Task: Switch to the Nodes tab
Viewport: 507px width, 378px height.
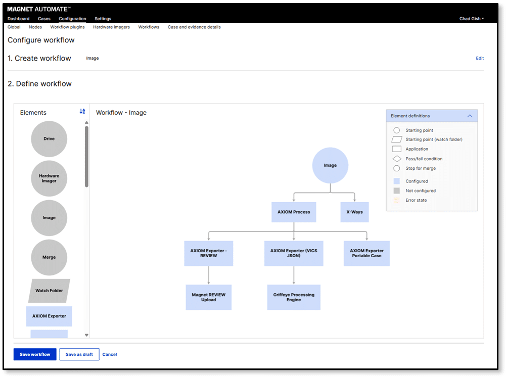Action: (35, 27)
